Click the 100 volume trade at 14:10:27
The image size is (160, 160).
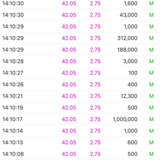point(80,73)
